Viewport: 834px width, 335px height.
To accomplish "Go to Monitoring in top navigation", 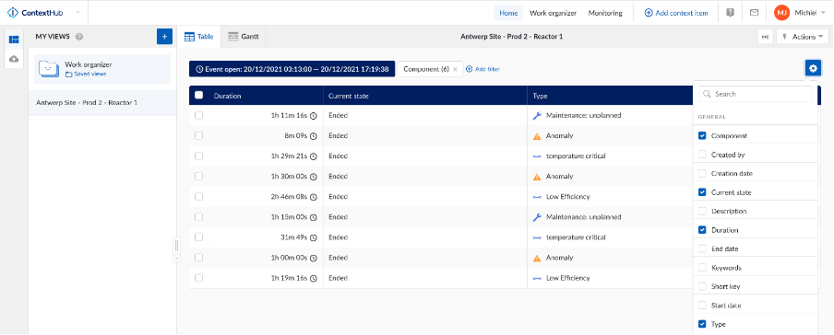I will click(605, 13).
